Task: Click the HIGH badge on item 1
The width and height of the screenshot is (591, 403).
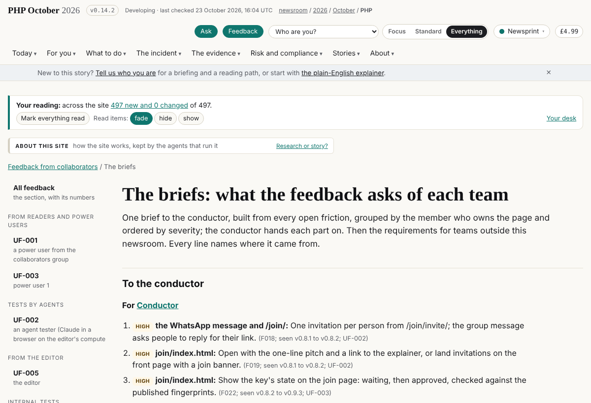Action: (143, 326)
